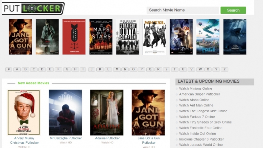Select letter W filter

click(x=200, y=69)
